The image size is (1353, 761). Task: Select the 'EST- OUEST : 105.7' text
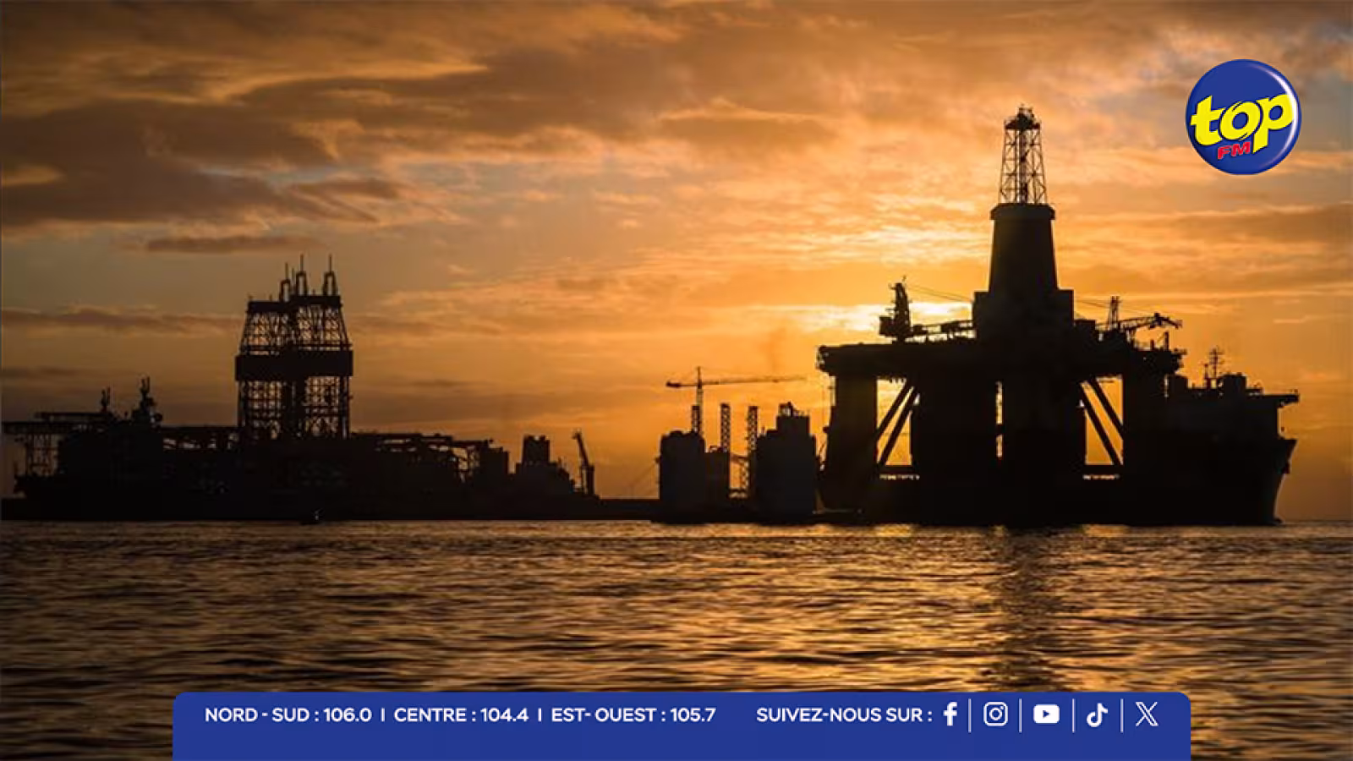coord(633,714)
